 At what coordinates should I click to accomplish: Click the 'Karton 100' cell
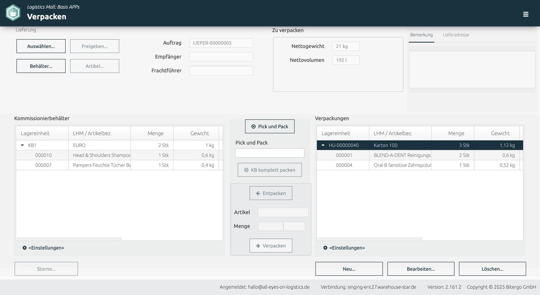coord(400,145)
